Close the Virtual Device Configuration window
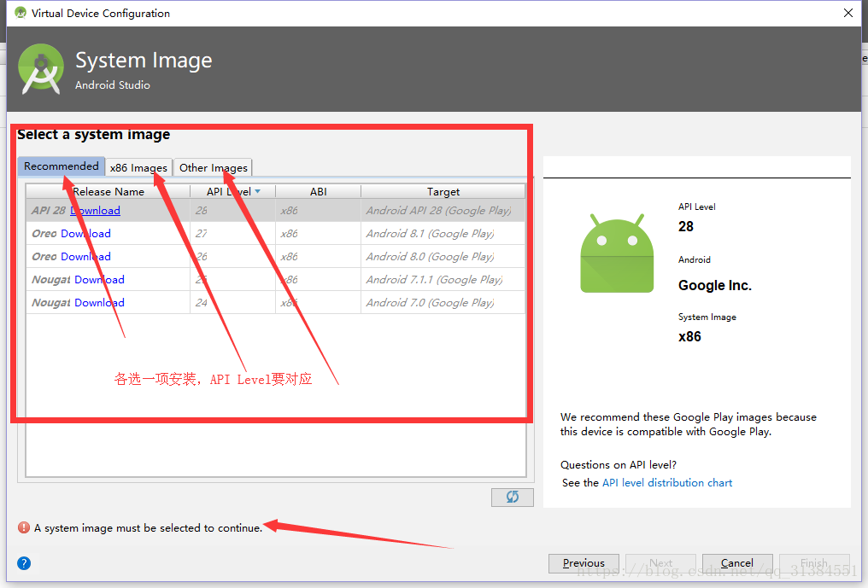The width and height of the screenshot is (868, 588). pos(848,13)
